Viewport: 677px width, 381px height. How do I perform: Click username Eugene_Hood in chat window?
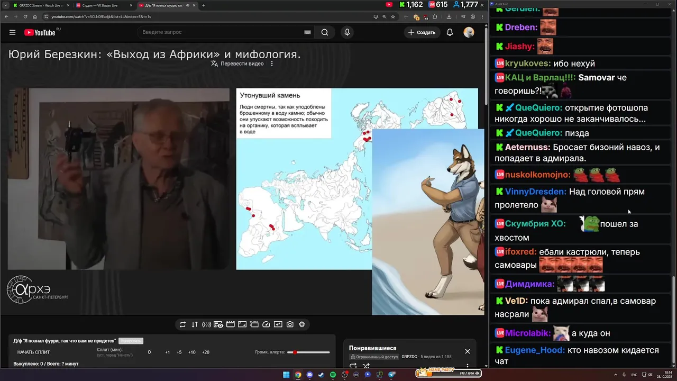[x=535, y=350]
